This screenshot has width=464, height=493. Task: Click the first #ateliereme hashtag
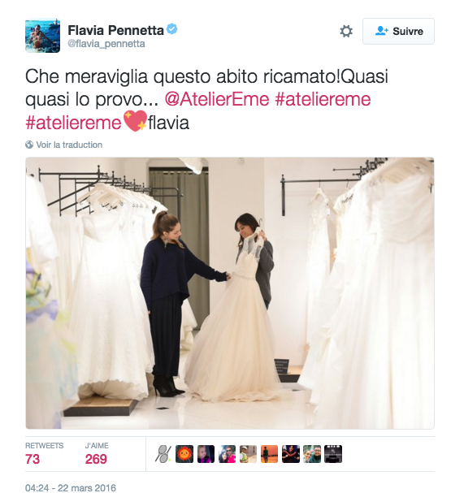[323, 99]
